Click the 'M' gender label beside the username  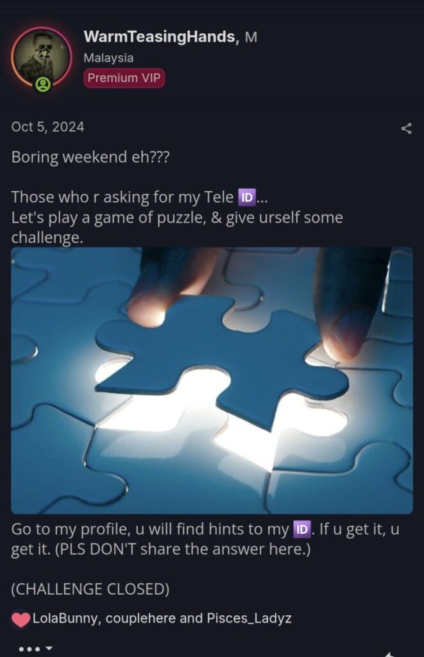point(251,37)
